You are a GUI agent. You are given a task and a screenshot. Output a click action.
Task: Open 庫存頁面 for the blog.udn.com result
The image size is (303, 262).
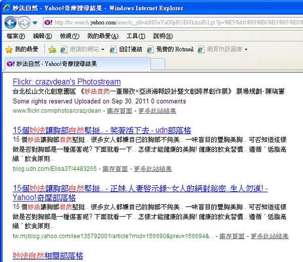coord(115,169)
